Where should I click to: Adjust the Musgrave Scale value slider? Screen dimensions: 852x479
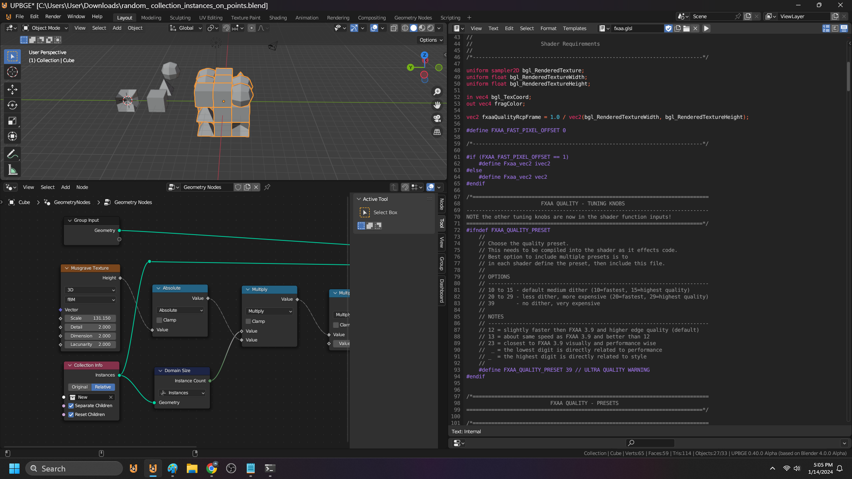pos(91,318)
